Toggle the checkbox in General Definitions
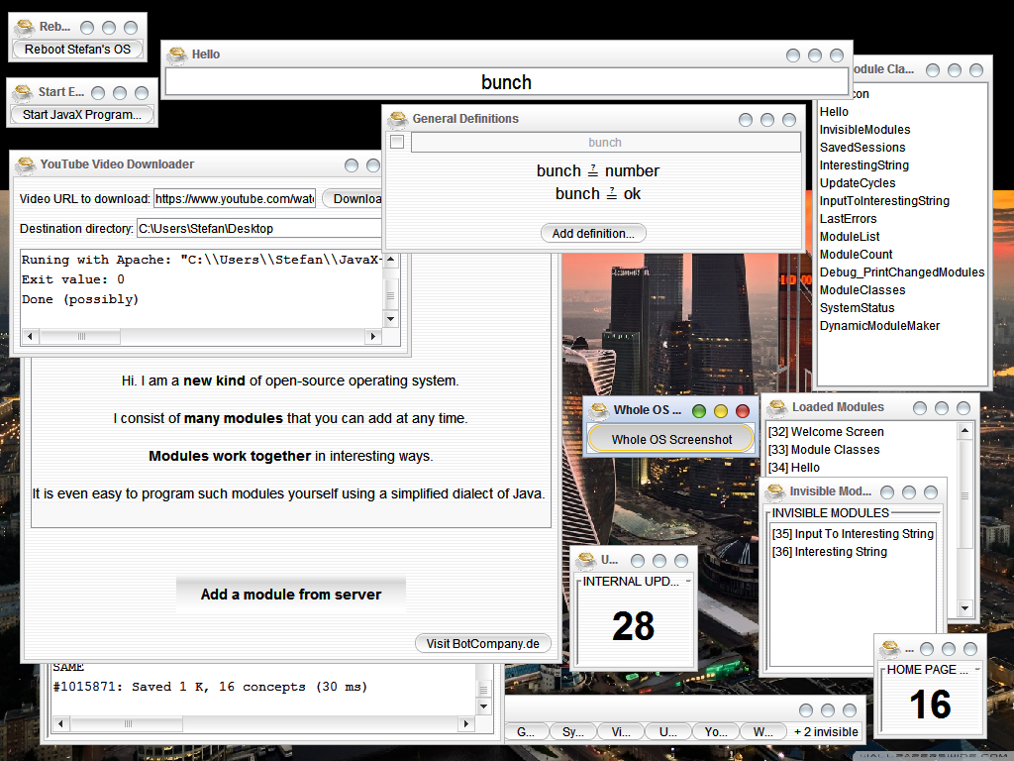Viewport: 1014px width, 761px height. coord(398,142)
